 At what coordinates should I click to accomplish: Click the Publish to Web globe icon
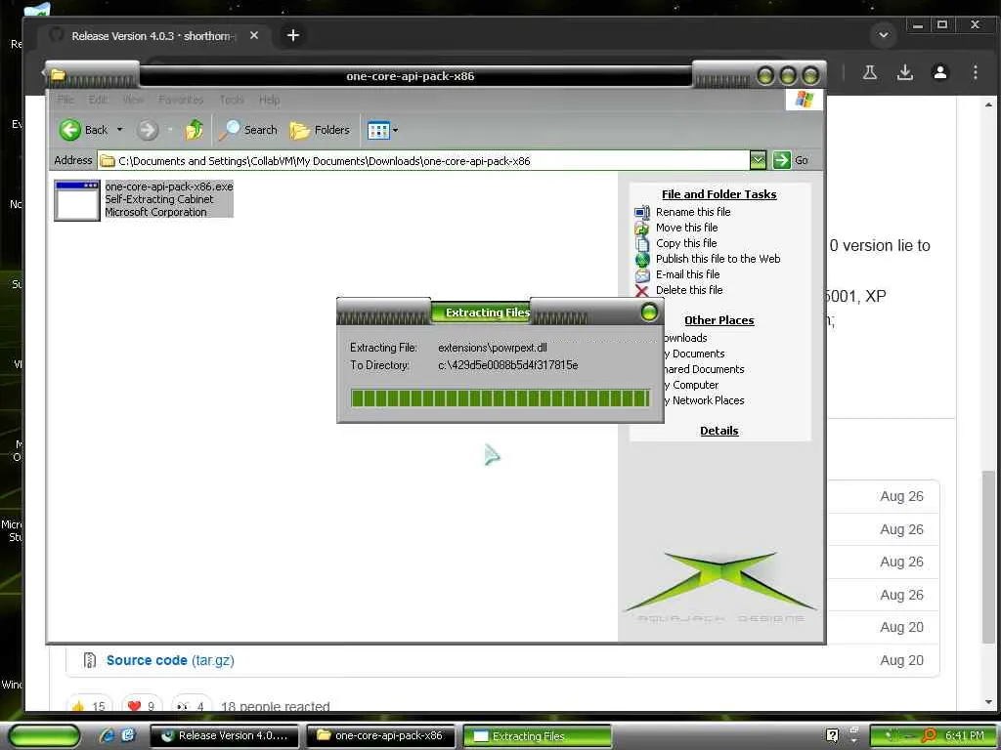click(x=642, y=260)
